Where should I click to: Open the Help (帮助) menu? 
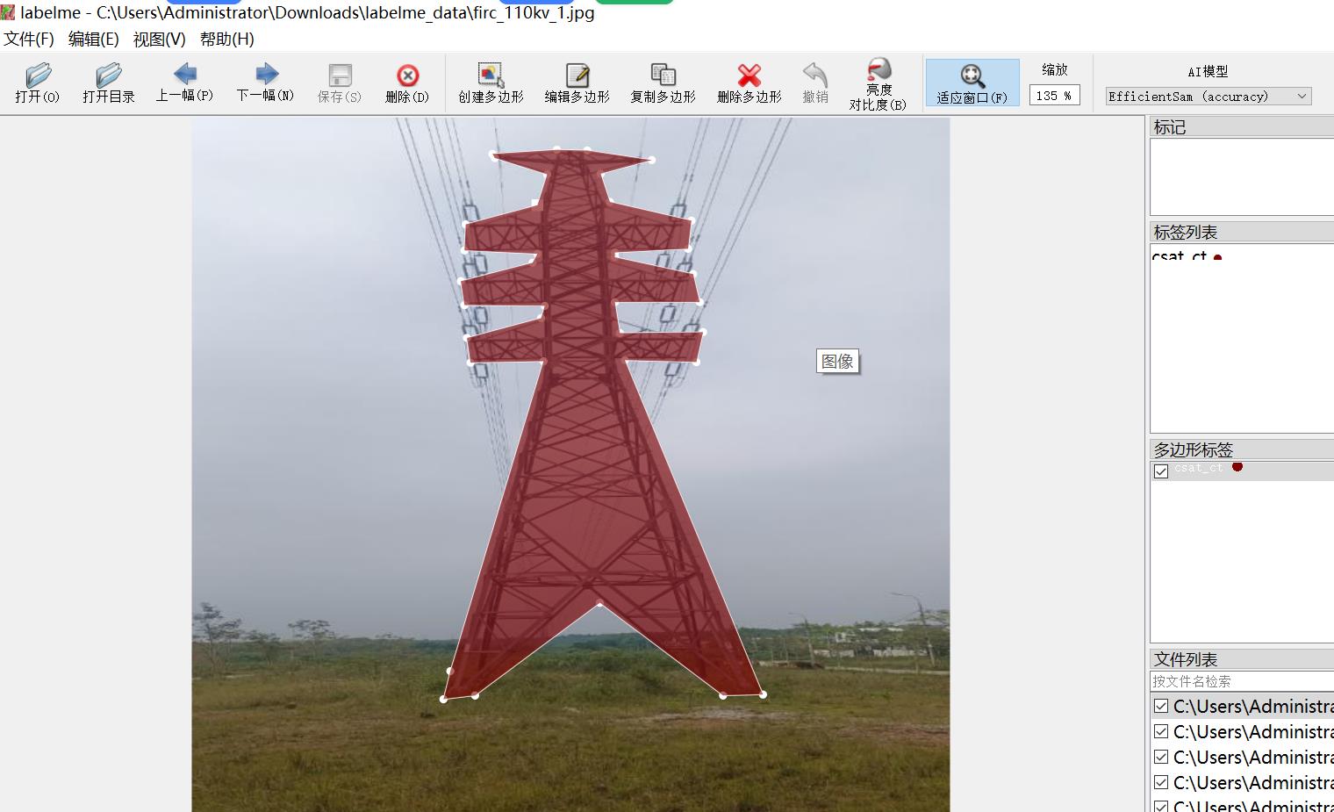click(x=226, y=39)
